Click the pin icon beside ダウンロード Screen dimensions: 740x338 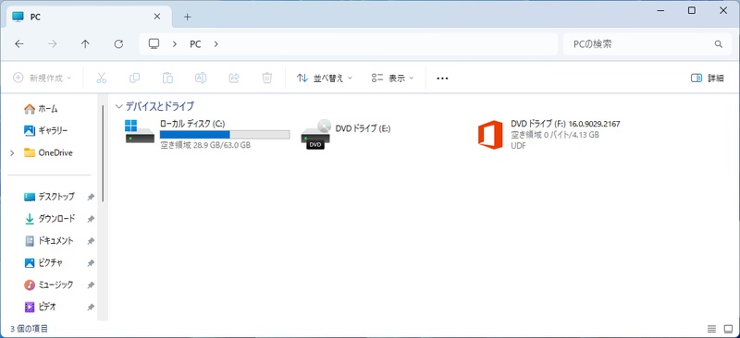(x=91, y=219)
